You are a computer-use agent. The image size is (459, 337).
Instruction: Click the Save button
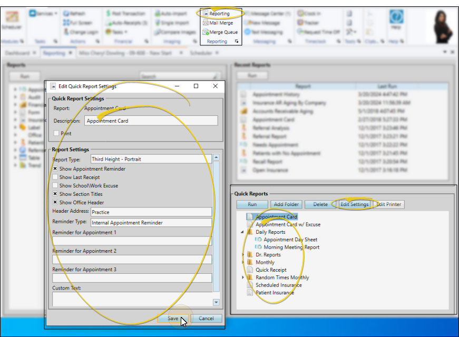[173, 318]
